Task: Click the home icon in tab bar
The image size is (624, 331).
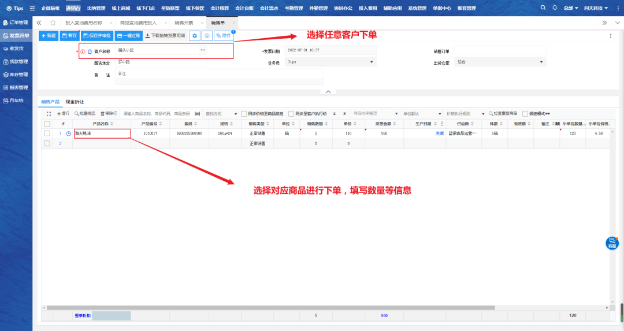Action: point(53,23)
